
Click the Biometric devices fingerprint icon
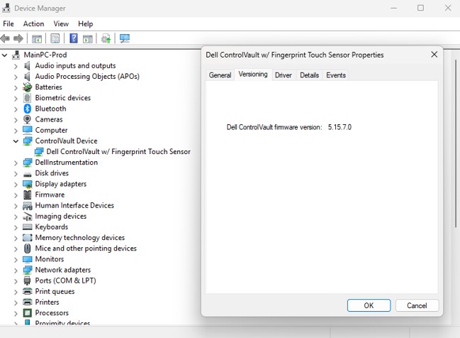pyautogui.click(x=27, y=98)
